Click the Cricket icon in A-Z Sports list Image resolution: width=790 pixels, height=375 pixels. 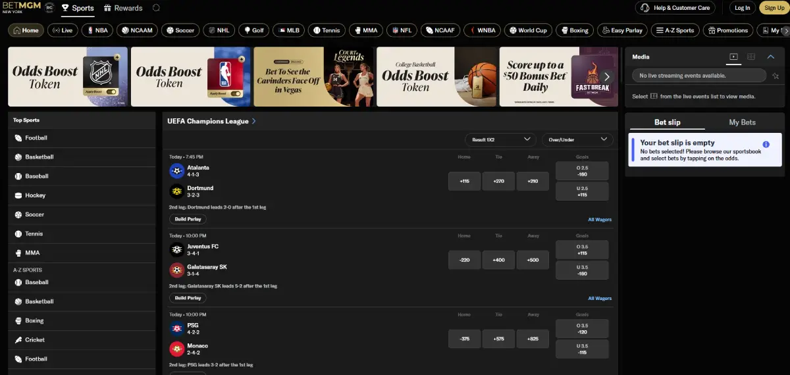point(18,340)
